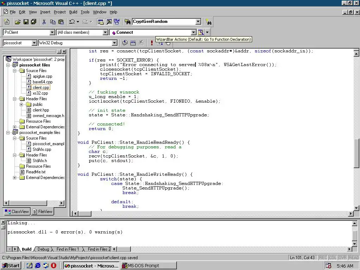Open the Project menu

tap(60, 12)
